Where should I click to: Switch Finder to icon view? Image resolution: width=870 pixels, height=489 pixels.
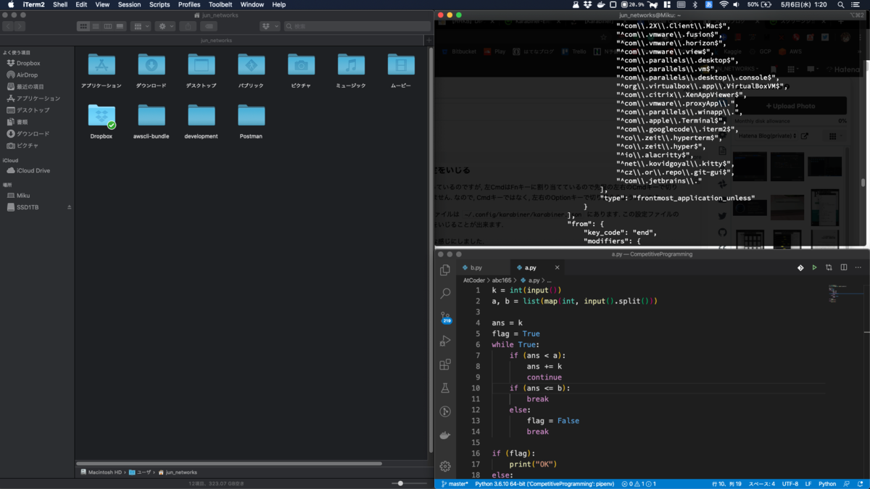click(83, 26)
